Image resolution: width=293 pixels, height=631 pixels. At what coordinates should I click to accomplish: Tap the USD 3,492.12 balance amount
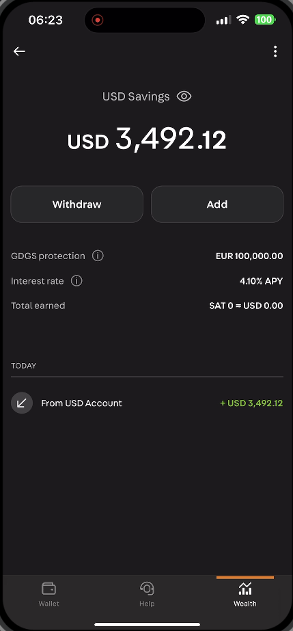147,139
